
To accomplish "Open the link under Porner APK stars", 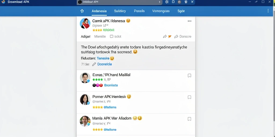I will coord(110,107).
